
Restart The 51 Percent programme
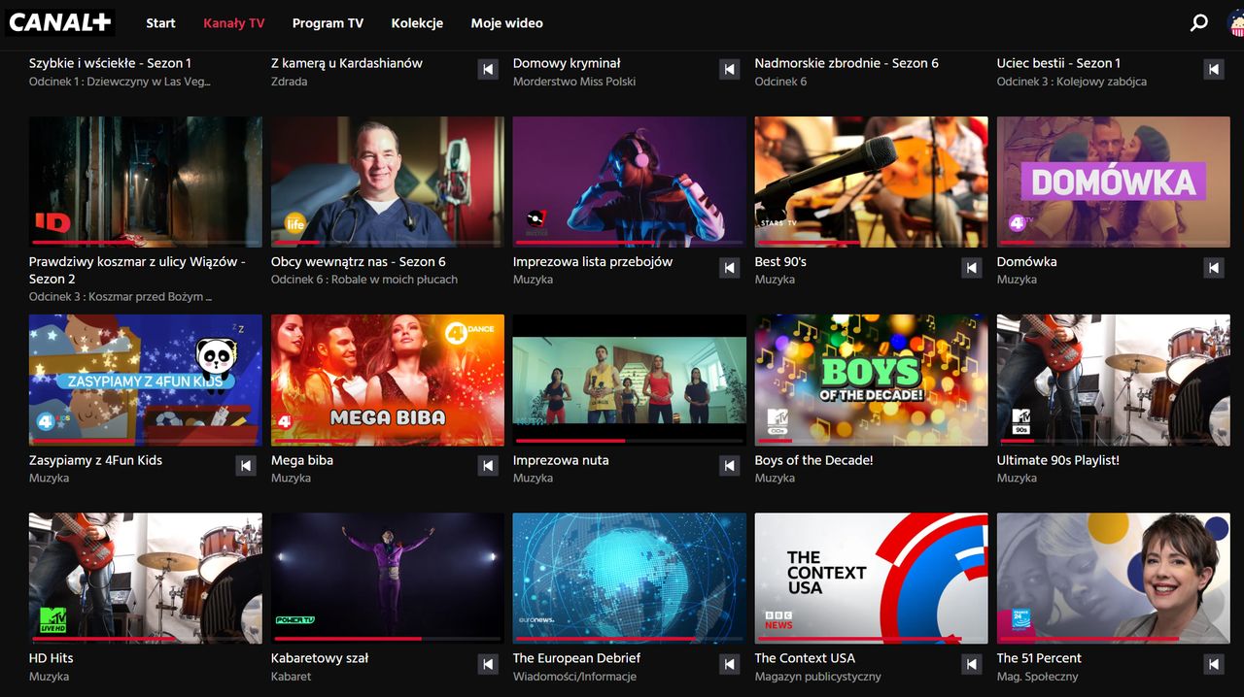pyautogui.click(x=1214, y=665)
